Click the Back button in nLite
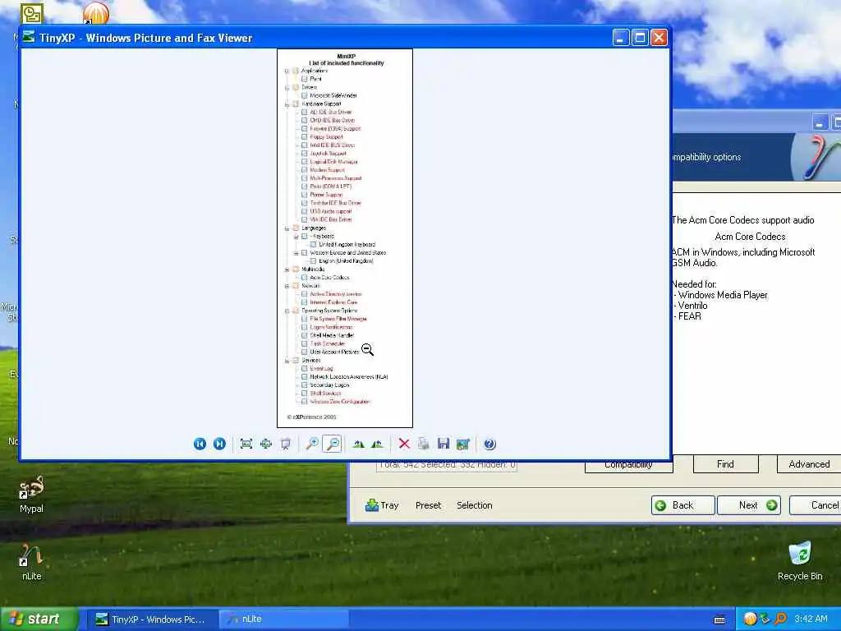 click(x=682, y=505)
